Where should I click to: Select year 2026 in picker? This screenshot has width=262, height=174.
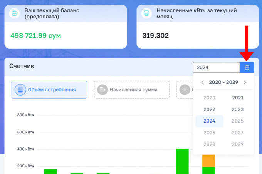[209, 133]
